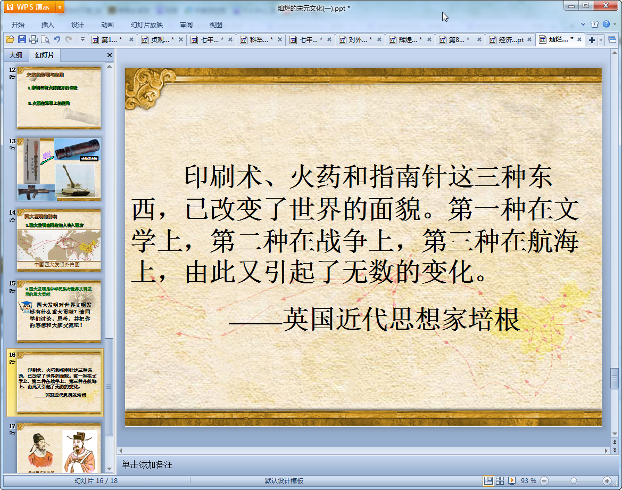Close the active 灿烂... document tab

click(579, 40)
